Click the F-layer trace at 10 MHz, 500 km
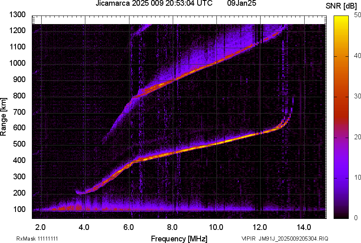The width and height of the screenshot is (361, 243). click(217, 144)
